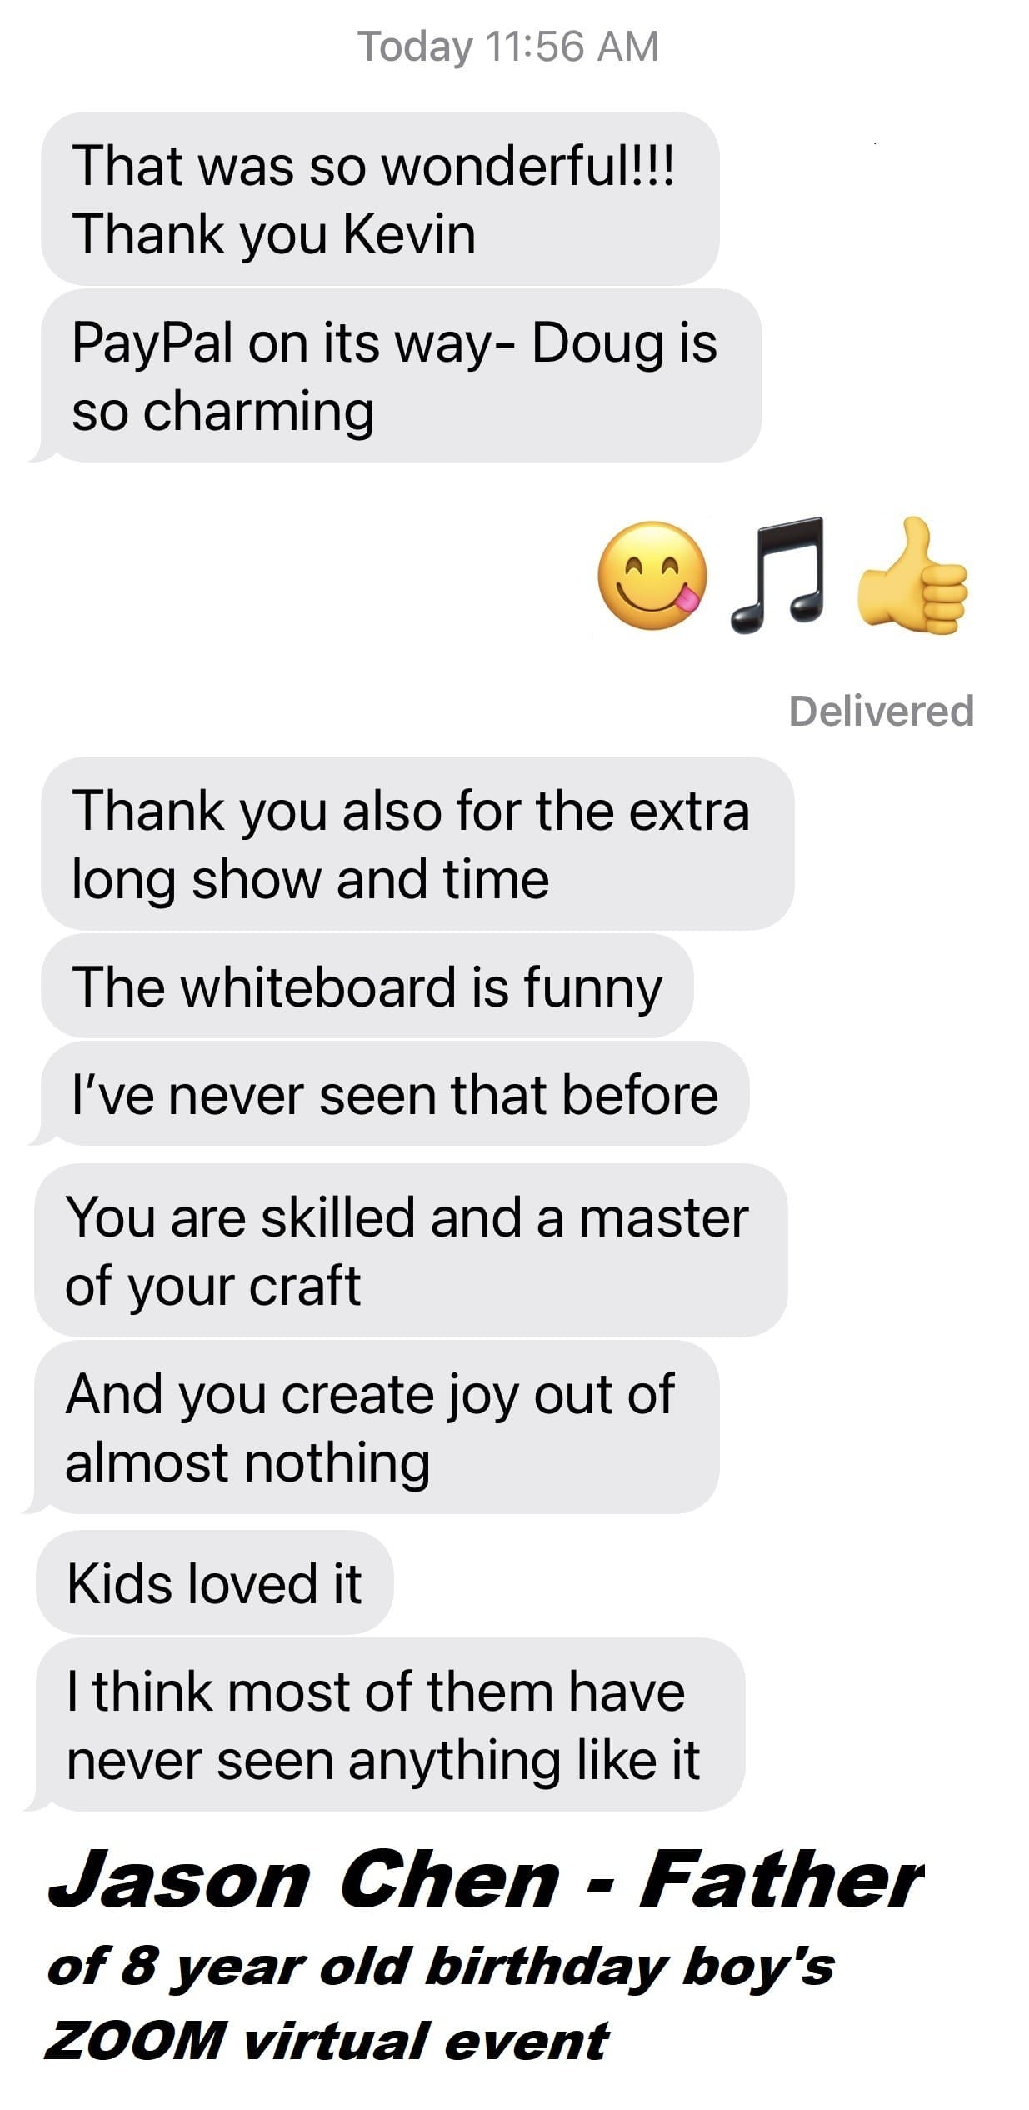Click the 'Jason Chen - Father' caption heading
The width and height of the screenshot is (1029, 2110).
(x=486, y=1881)
